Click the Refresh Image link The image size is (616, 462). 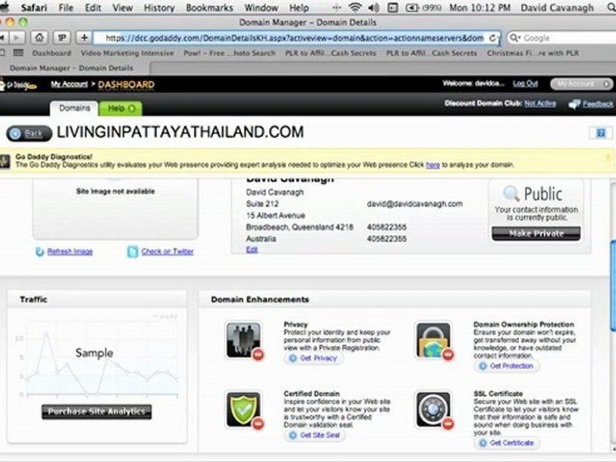pyautogui.click(x=70, y=252)
